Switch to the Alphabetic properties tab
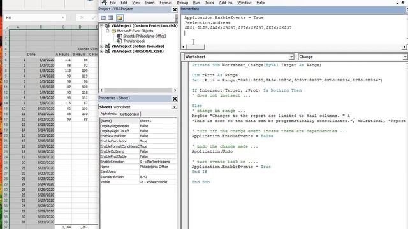Screen dimensions: 408x229 [x=108, y=114]
